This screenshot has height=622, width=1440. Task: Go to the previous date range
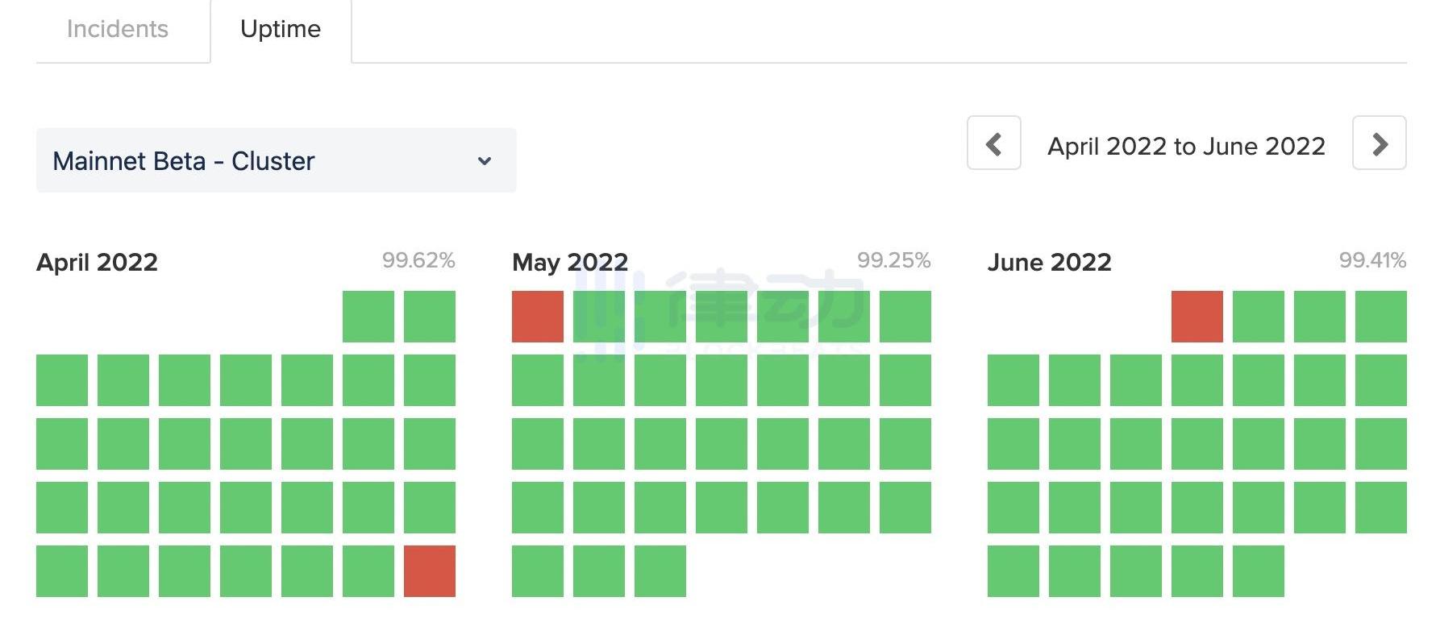(x=993, y=143)
